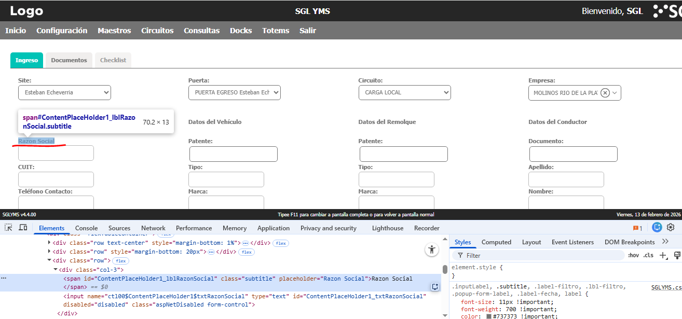682x319 pixels.
Task: Click the AI icon on the selected span row
Action: [435, 287]
